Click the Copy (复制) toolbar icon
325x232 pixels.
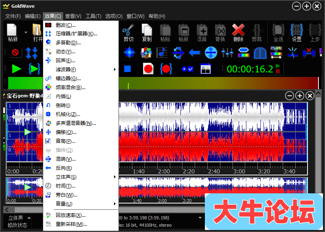[x=147, y=30]
